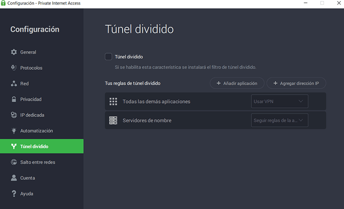344x209 pixels.
Task: Close the Configuración window
Action: [x=339, y=3]
